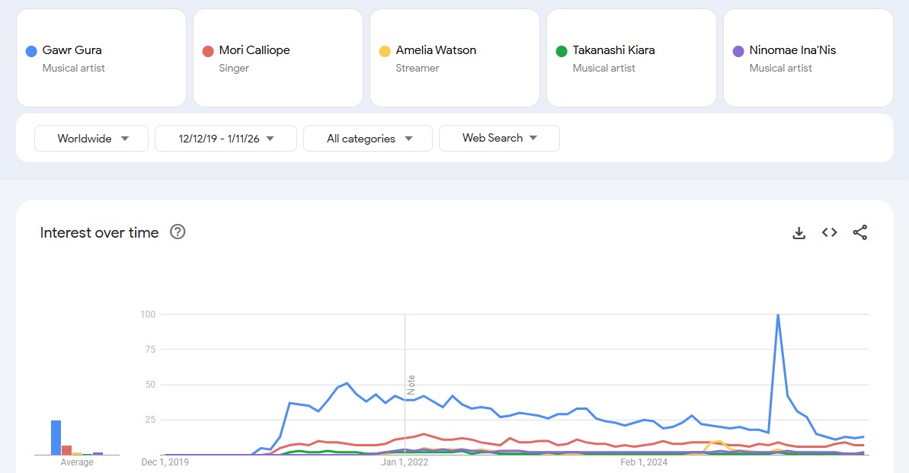Edit the Gawr Gura search term card
The image size is (909, 473).
pyautogui.click(x=101, y=58)
